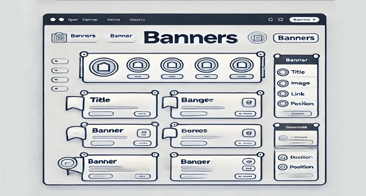This screenshot has width=366, height=196.
Task: Select the large first home icon in the carousel
Action: [x=104, y=67]
